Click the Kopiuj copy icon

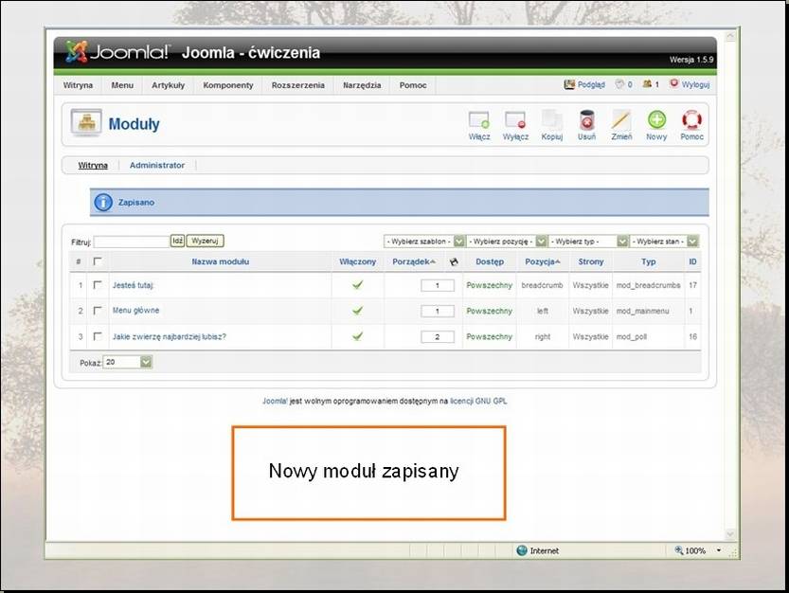[551, 120]
